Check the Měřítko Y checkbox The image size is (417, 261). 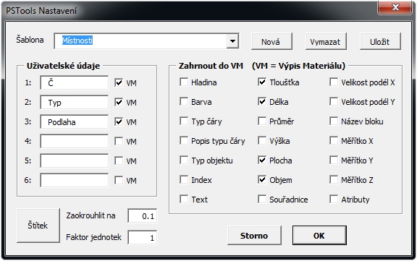pos(334,160)
